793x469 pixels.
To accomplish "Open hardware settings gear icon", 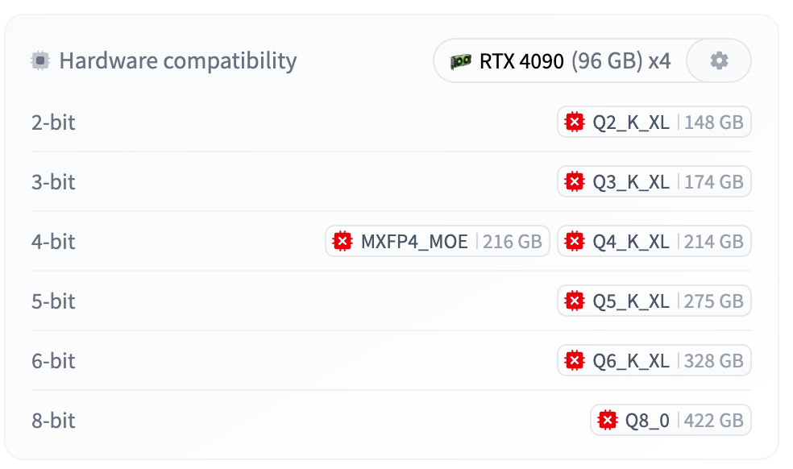I will coord(719,60).
